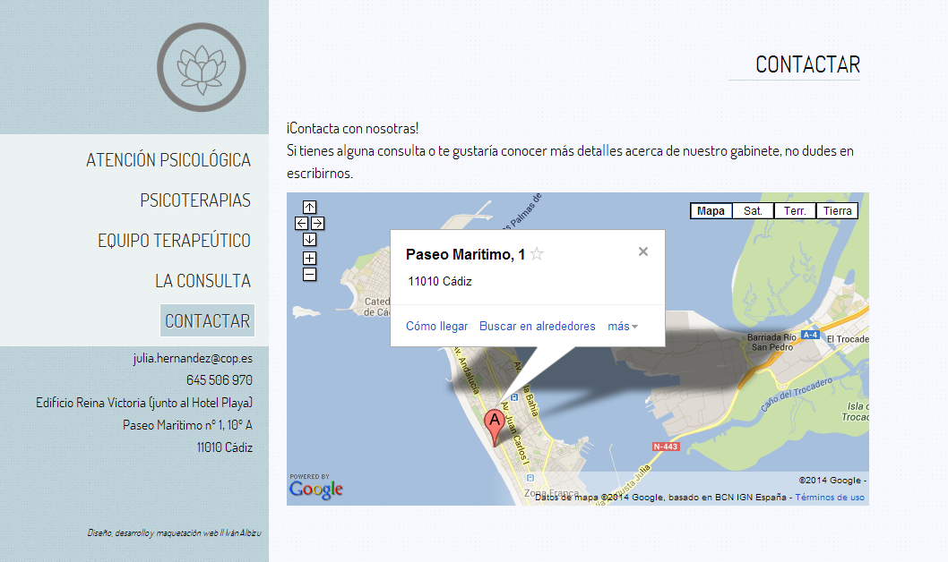This screenshot has height=562, width=948.
Task: Click the Cómo llegar link
Action: coord(437,326)
